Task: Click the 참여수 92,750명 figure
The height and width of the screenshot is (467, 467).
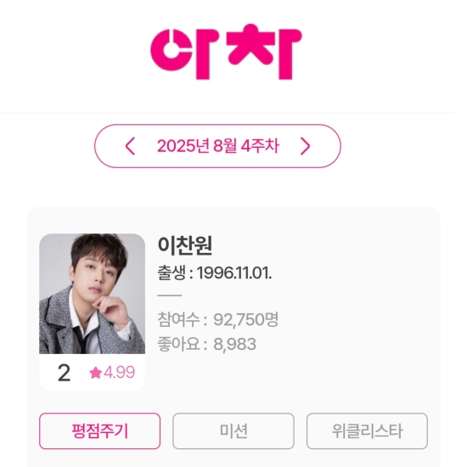Action: coord(246,319)
